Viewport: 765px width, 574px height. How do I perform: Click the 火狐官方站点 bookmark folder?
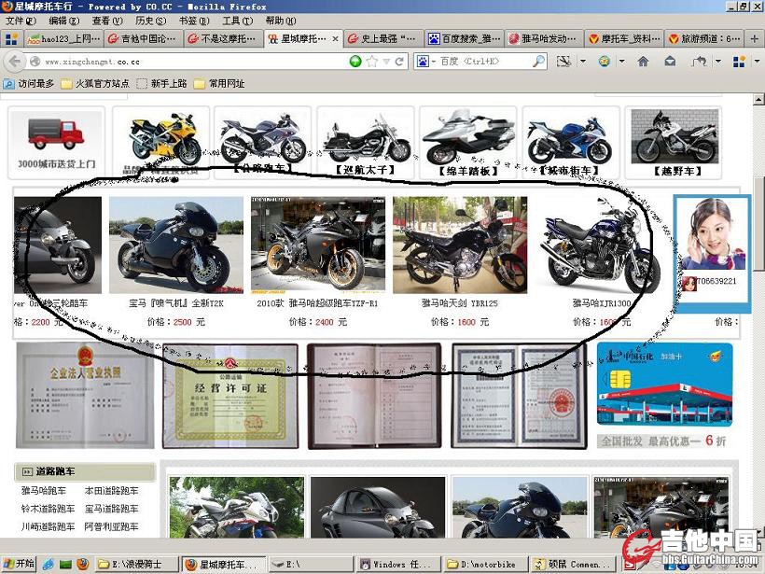click(x=95, y=83)
